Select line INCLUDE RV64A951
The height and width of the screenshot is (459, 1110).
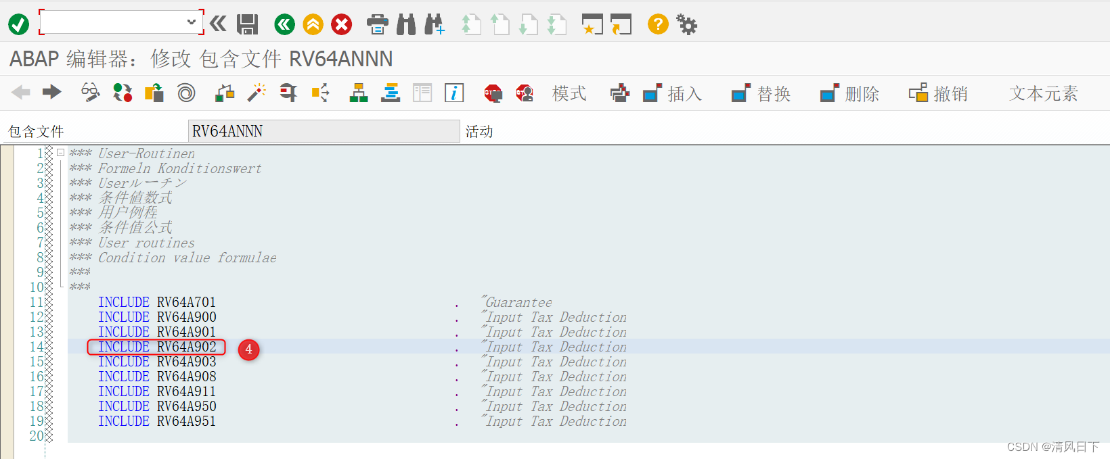[x=157, y=421]
